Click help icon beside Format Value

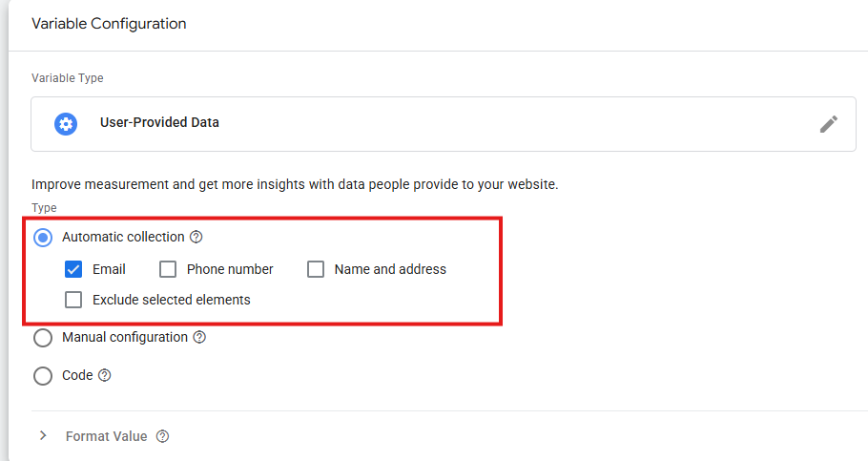(162, 436)
